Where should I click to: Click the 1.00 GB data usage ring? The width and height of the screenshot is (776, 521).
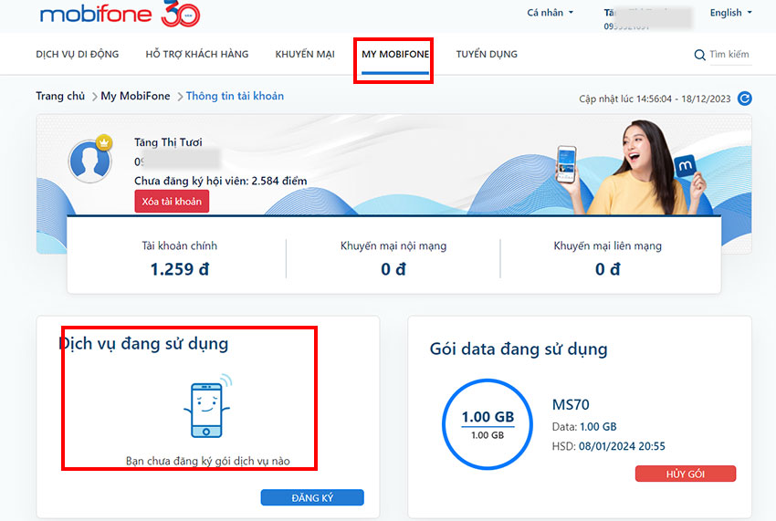tap(488, 424)
